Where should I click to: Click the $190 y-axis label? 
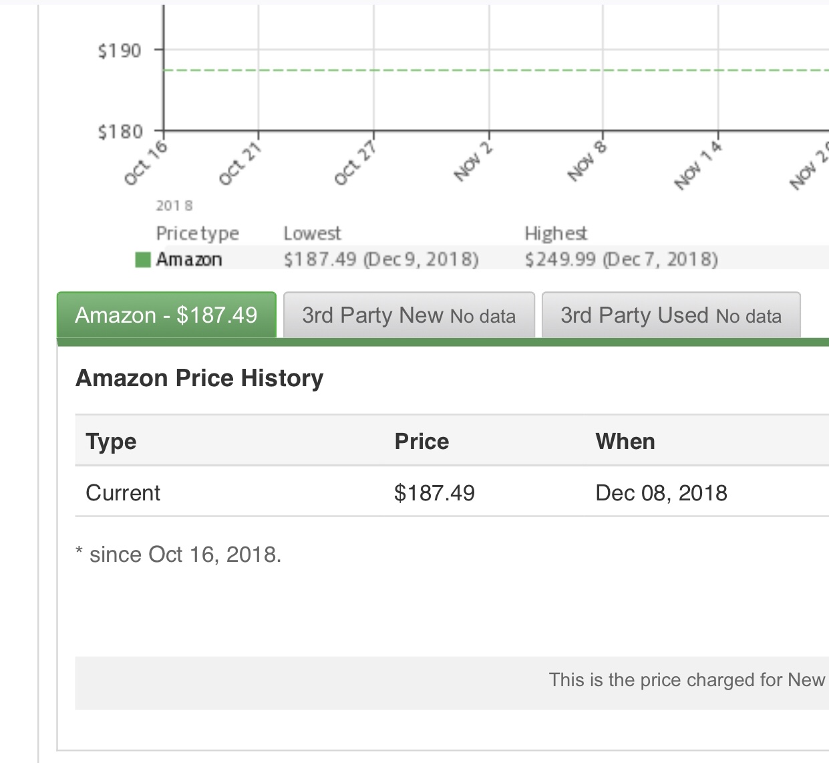click(120, 51)
